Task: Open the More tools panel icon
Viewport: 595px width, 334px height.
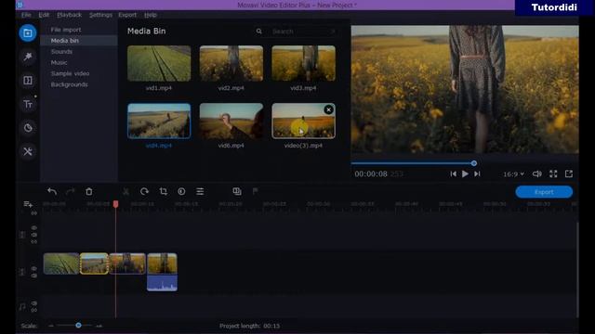Action: pos(28,151)
